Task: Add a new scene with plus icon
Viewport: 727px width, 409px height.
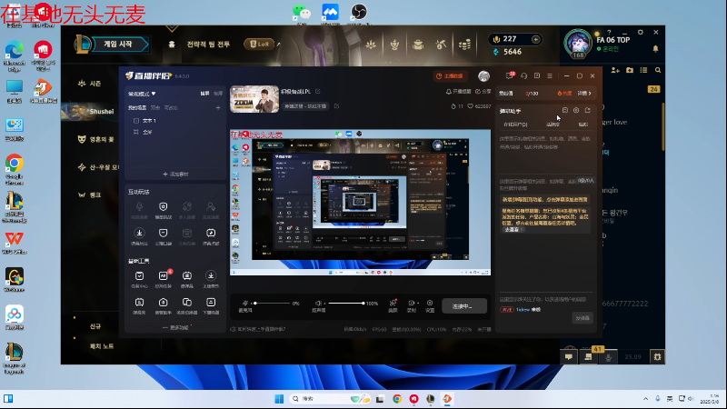Action: 218,107
